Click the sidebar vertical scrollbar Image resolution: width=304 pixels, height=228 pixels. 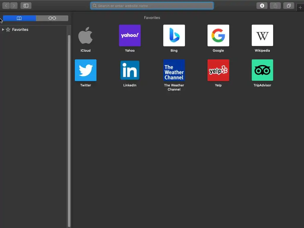(69, 131)
